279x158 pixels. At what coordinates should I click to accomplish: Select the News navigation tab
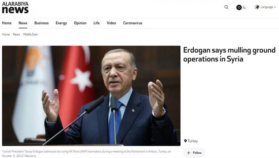(x=23, y=23)
